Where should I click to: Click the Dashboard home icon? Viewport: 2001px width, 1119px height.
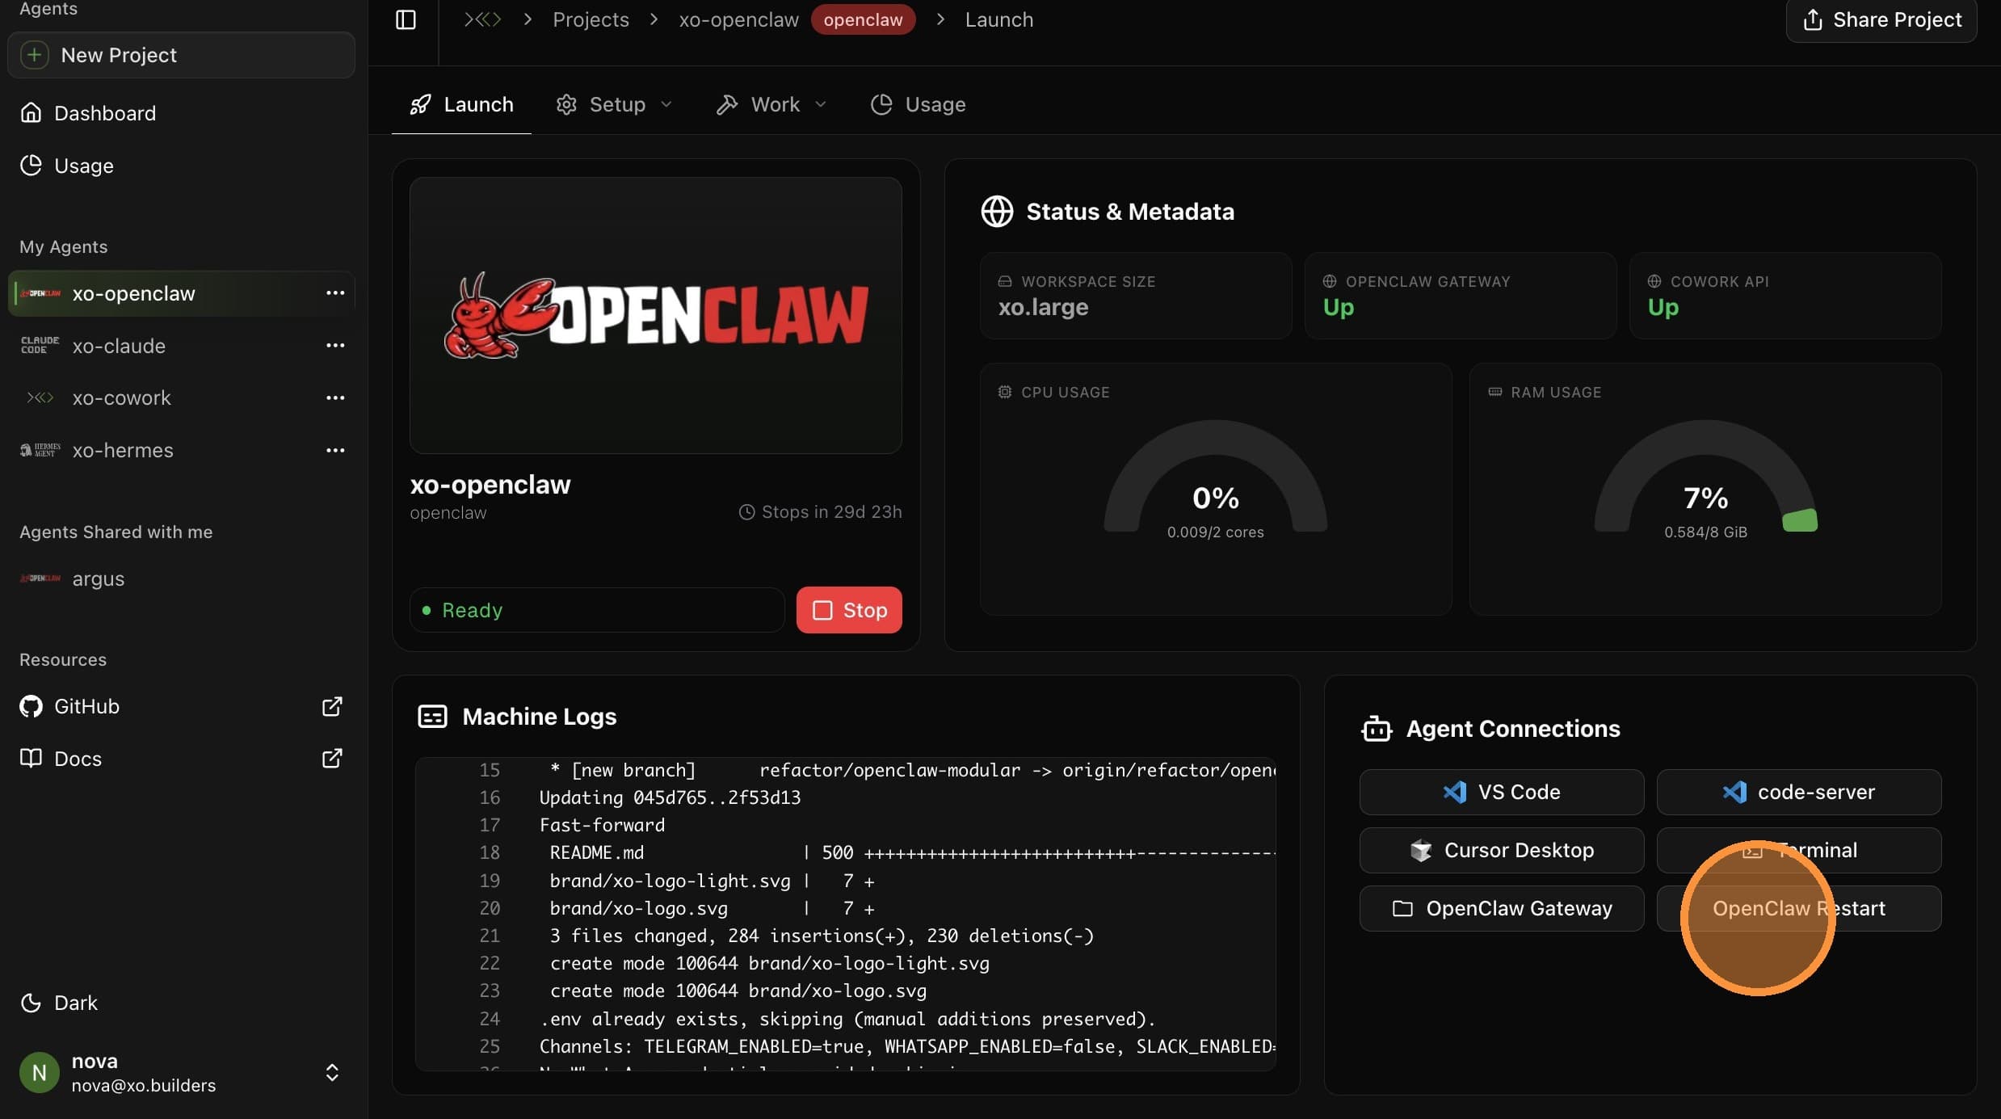click(x=31, y=113)
